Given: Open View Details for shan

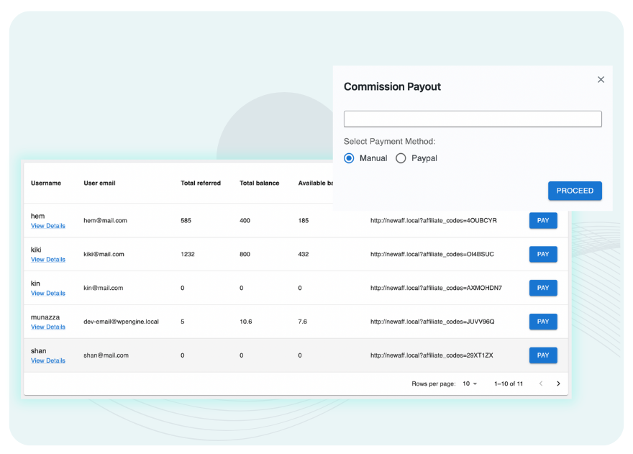Looking at the screenshot, I should point(48,360).
